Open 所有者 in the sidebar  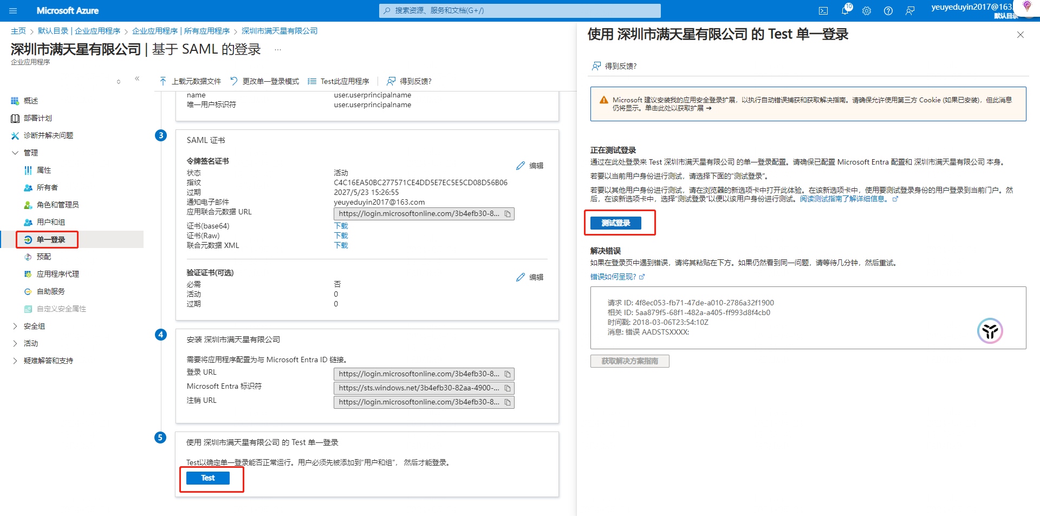pyautogui.click(x=47, y=187)
